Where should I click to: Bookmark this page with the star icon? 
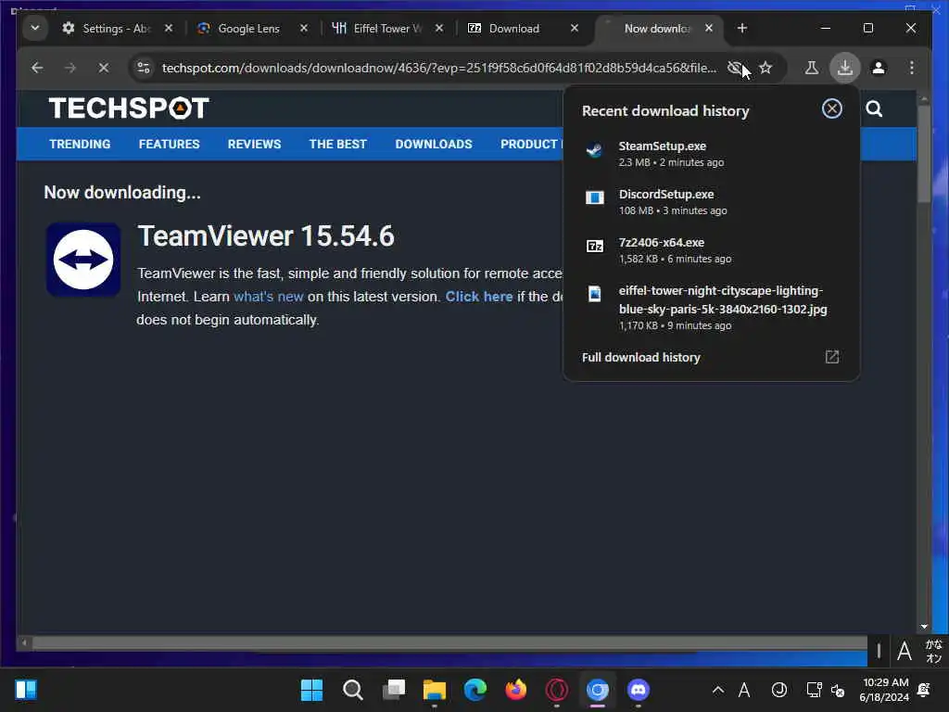[x=766, y=68]
